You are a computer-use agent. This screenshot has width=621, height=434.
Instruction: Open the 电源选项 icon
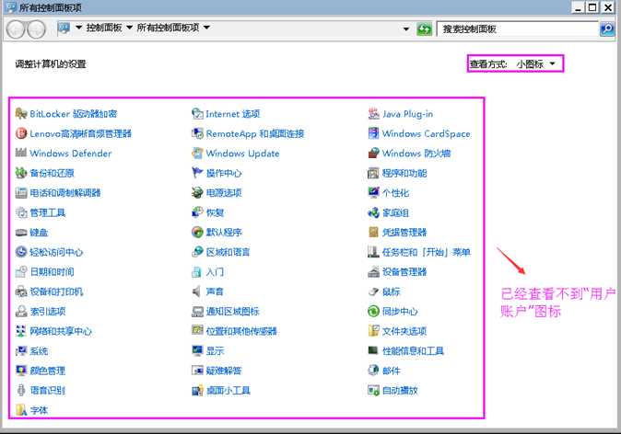pyautogui.click(x=197, y=193)
